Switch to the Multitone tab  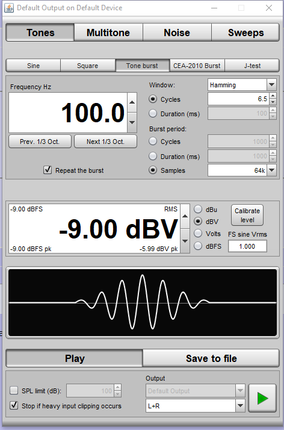pos(108,33)
